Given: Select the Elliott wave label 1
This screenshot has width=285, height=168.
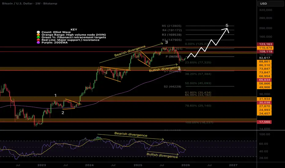Looking at the screenshot, I should coord(55,95).
